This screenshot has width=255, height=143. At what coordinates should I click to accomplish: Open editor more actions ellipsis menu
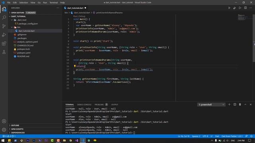tap(251, 8)
